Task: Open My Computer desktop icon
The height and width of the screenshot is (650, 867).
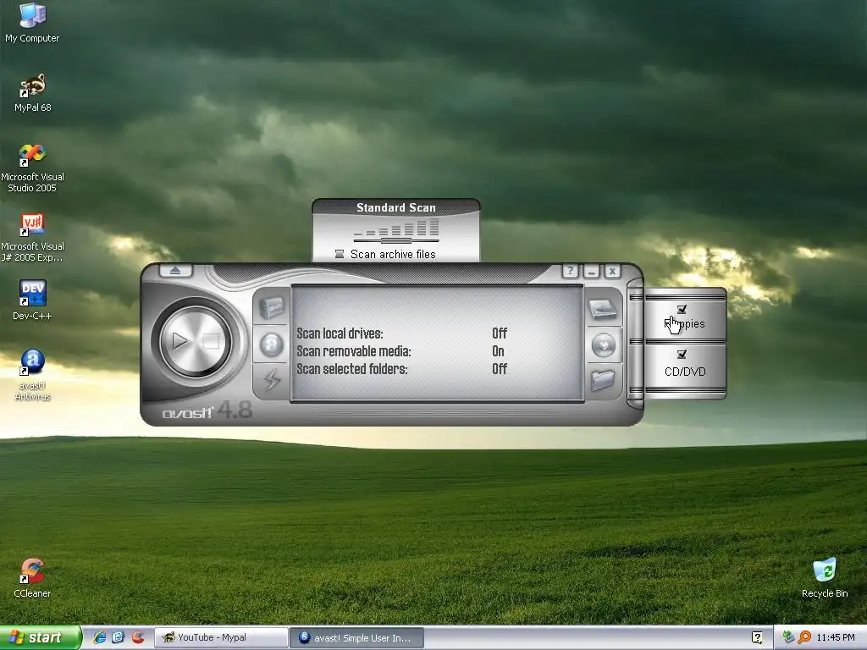Action: tap(32, 23)
